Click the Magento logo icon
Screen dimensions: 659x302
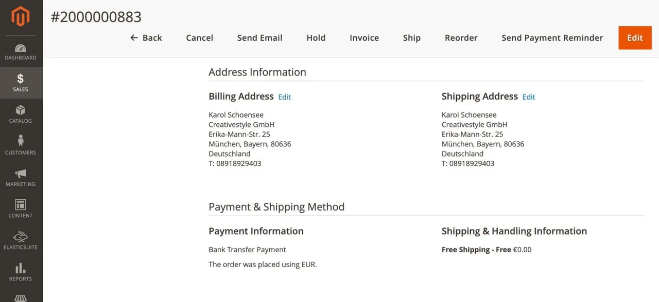21,17
